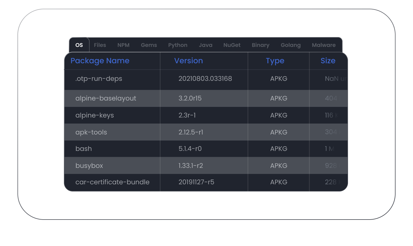
Task: Sort by Package Name column header
Action: point(100,61)
